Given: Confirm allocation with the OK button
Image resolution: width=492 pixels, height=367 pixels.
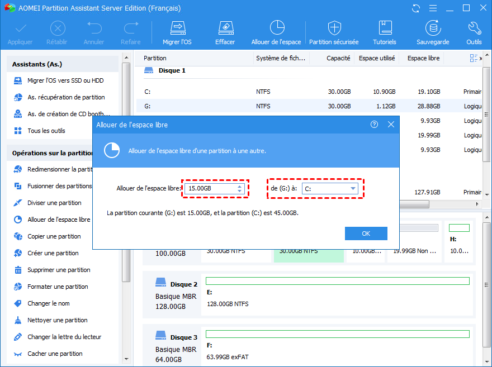Looking at the screenshot, I should pos(366,233).
